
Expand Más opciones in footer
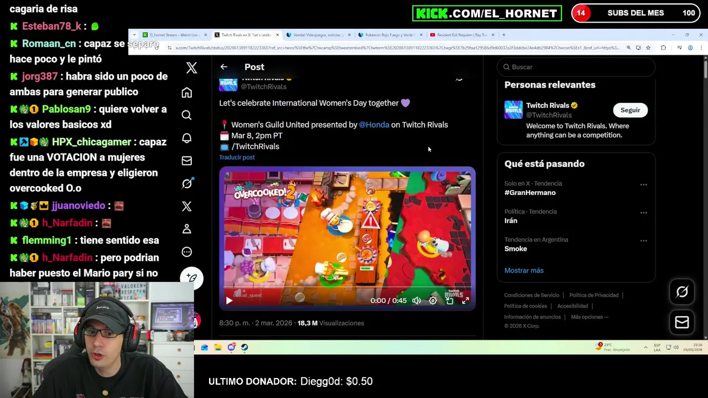590,317
